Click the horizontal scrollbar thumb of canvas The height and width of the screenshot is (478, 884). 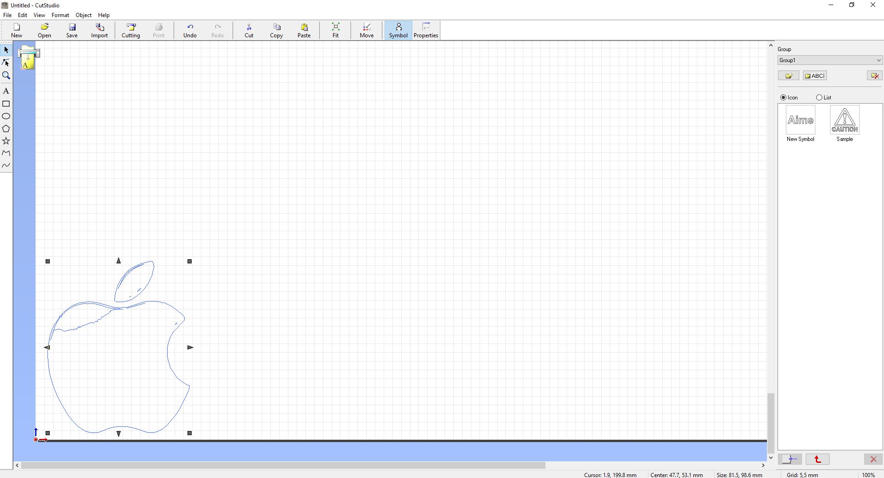(283, 465)
